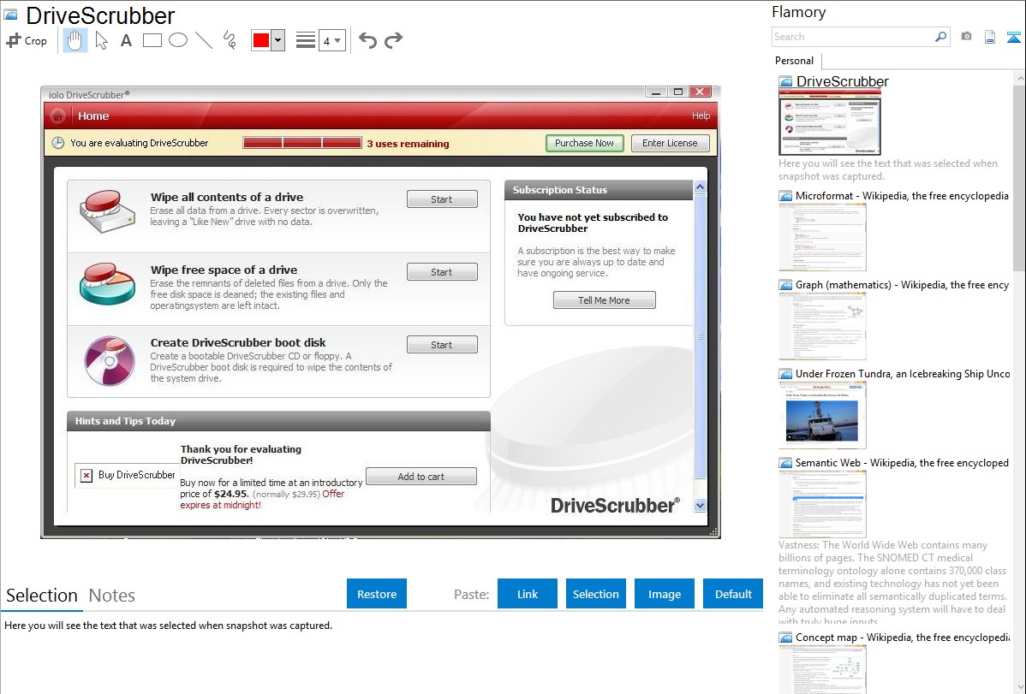Open the Under Frozen Tundra snapshot thumbnail
The image size is (1026, 694).
(822, 415)
